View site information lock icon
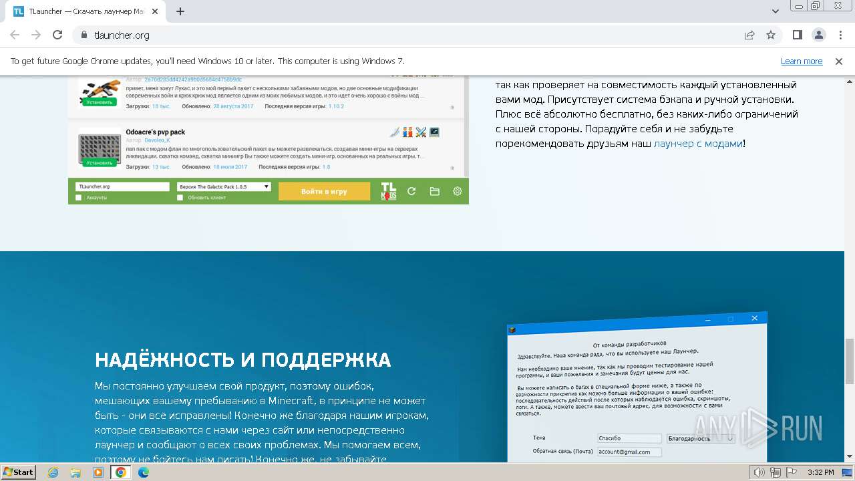This screenshot has height=481, width=855. click(84, 35)
